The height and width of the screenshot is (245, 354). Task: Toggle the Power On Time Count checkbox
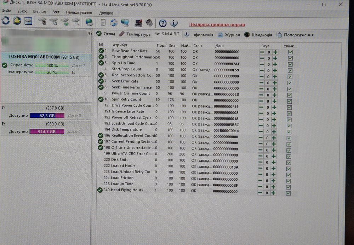290,95
